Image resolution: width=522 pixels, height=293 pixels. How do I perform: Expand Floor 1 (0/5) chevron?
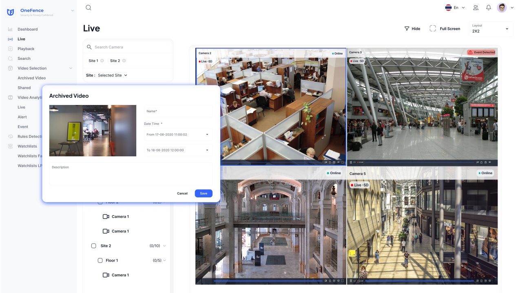click(x=164, y=260)
